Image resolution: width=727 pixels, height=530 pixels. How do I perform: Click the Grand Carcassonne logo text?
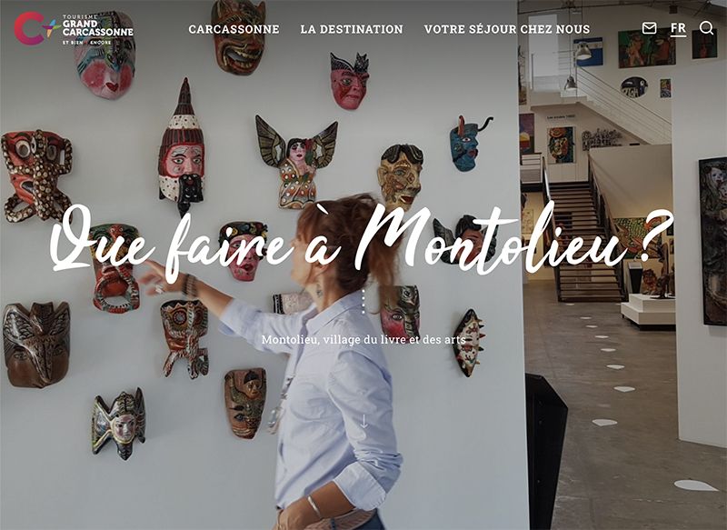(97, 27)
